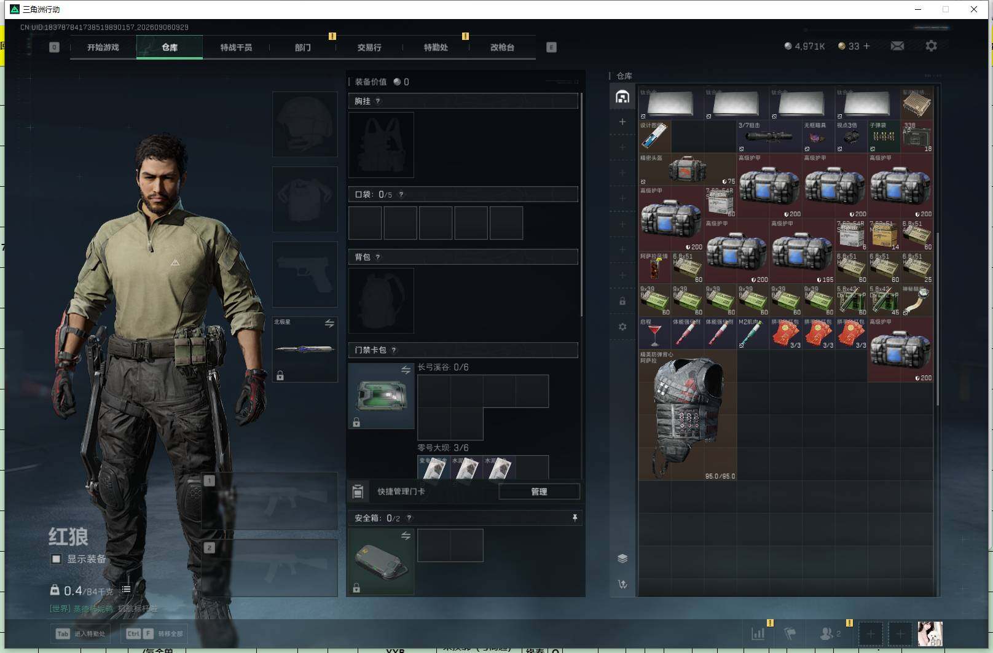
Task: Open the friends icon in bottom bar
Action: tap(830, 633)
